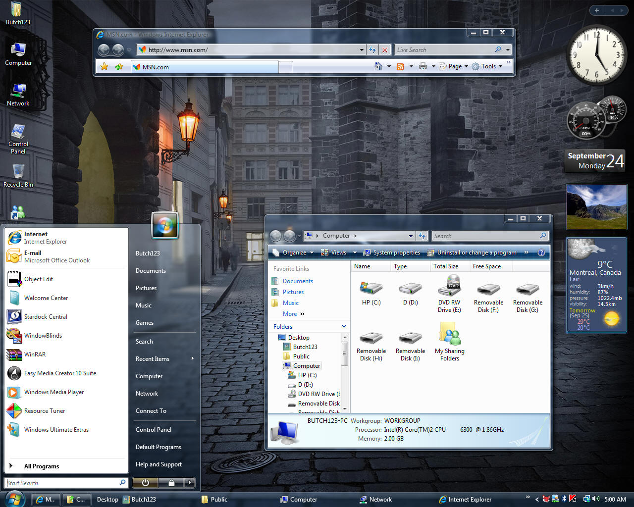
Task: Click the Add to Favorites icon in IE
Action: (119, 66)
